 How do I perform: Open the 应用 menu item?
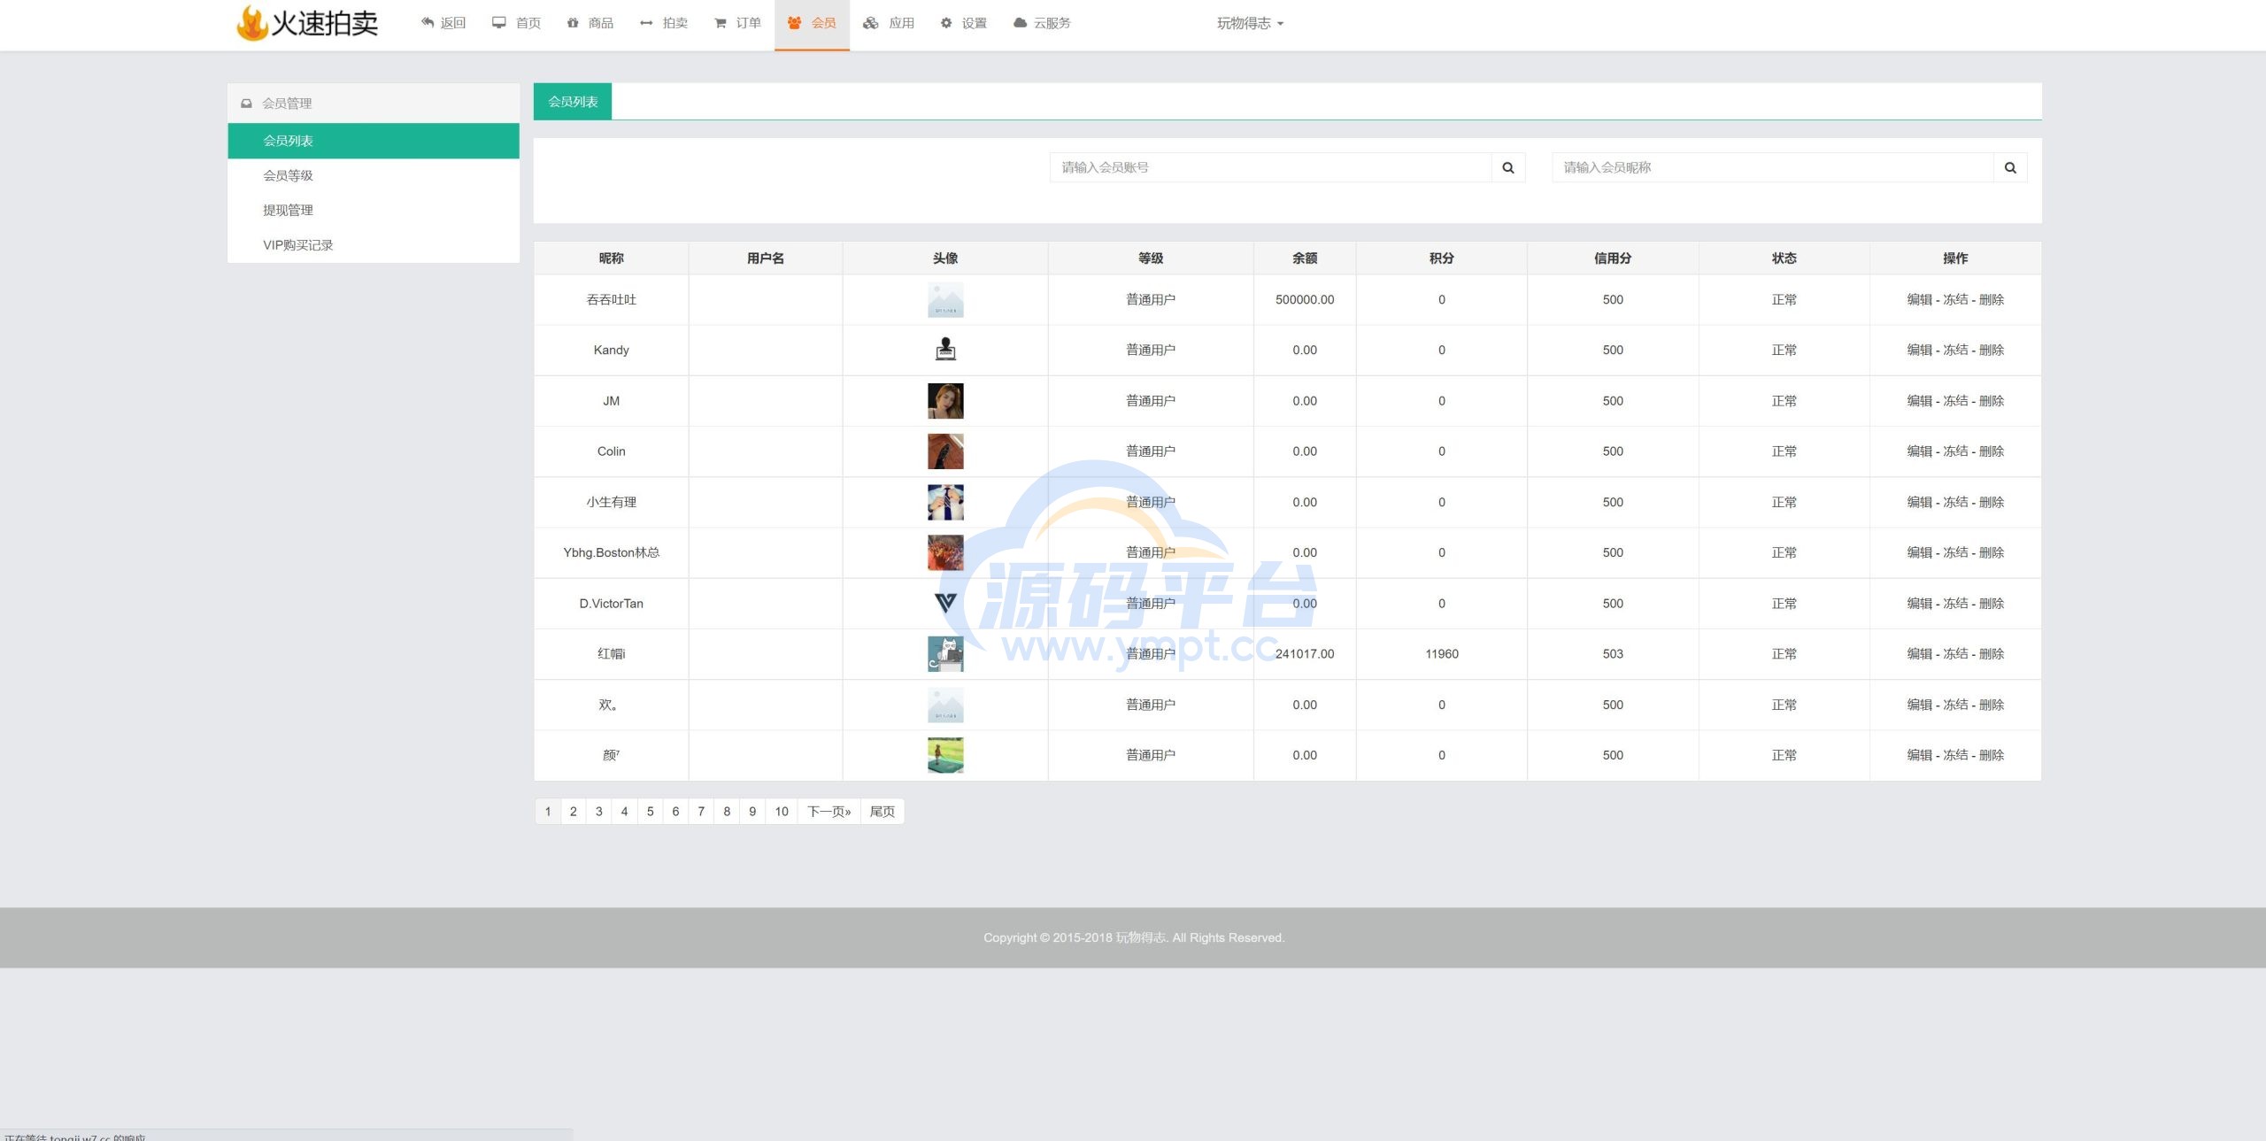coord(890,23)
